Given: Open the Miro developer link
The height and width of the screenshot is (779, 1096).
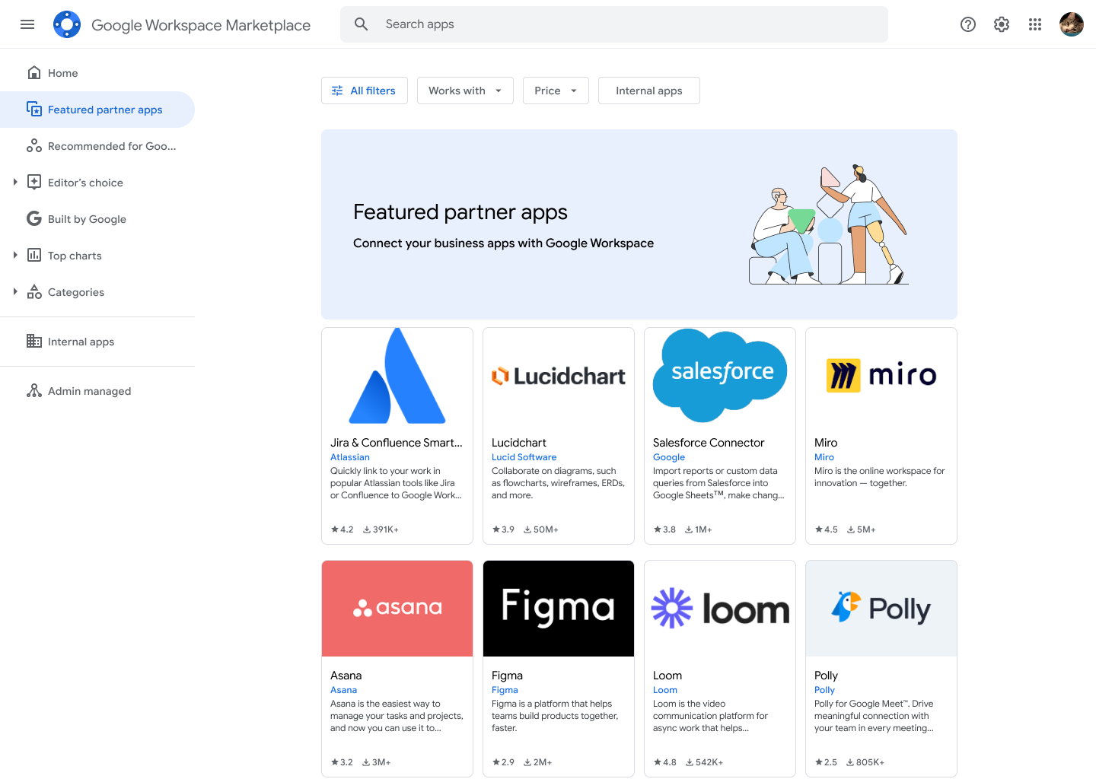Looking at the screenshot, I should pyautogui.click(x=824, y=457).
